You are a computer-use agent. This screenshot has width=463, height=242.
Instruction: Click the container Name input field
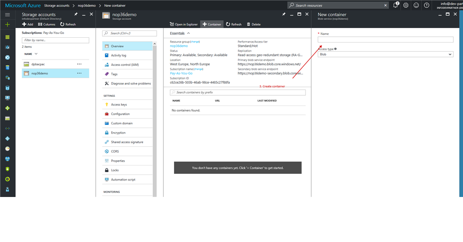[385, 39]
